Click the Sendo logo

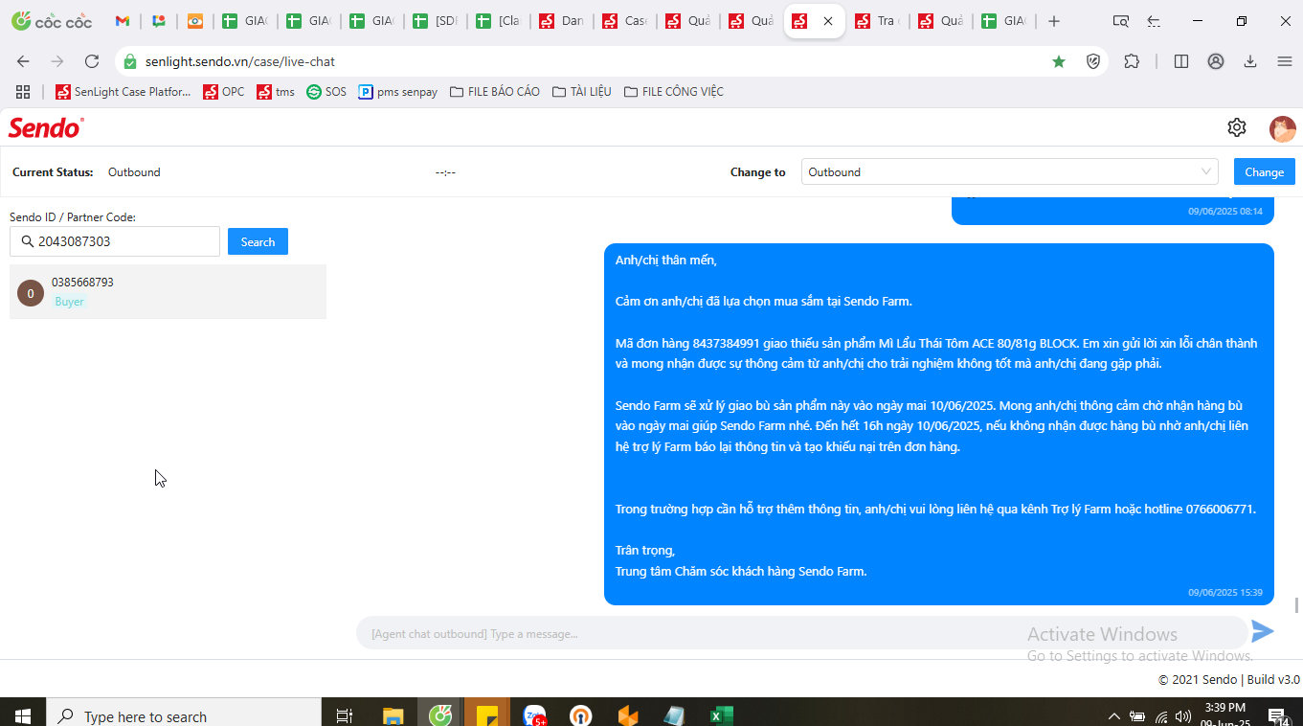click(x=46, y=127)
